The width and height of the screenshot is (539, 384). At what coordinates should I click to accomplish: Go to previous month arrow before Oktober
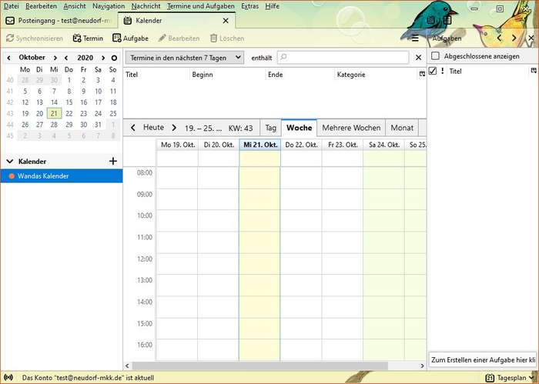click(x=8, y=57)
